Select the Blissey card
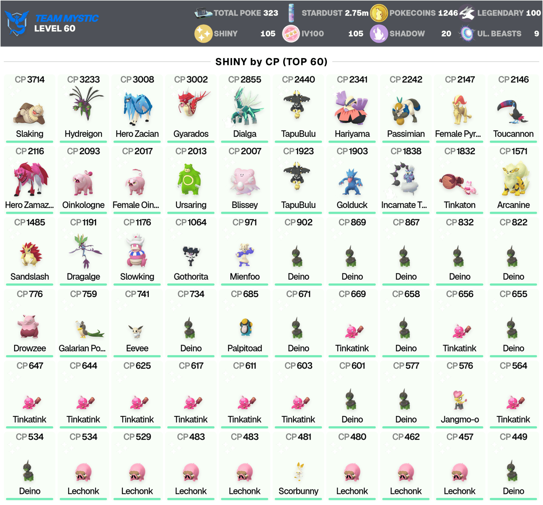 click(245, 180)
